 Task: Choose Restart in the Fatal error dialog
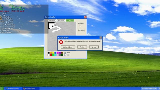(x=82, y=47)
